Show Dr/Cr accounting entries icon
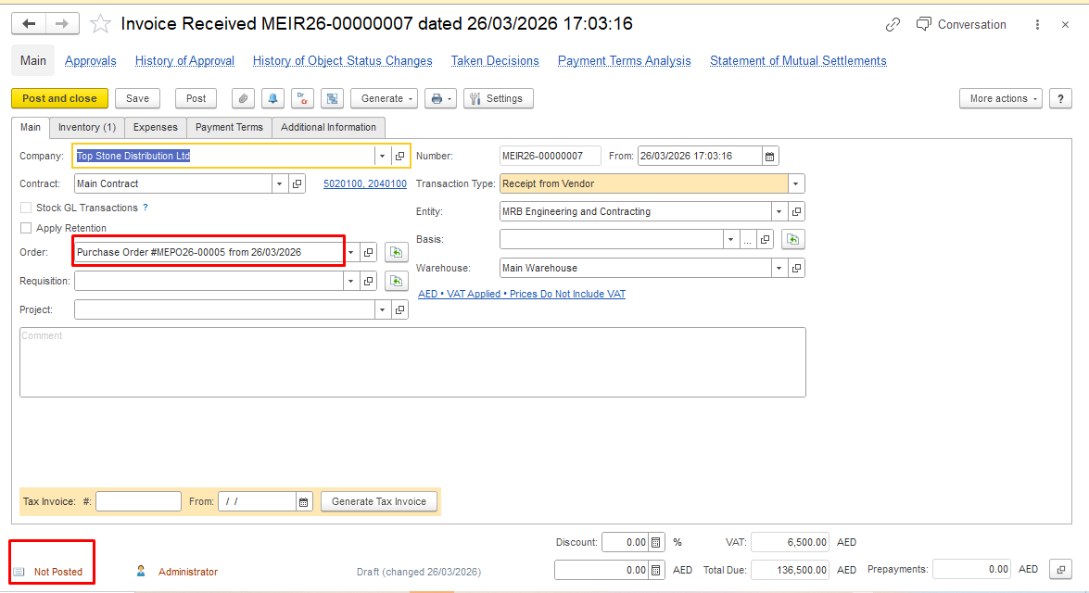The image size is (1089, 593). click(x=302, y=98)
